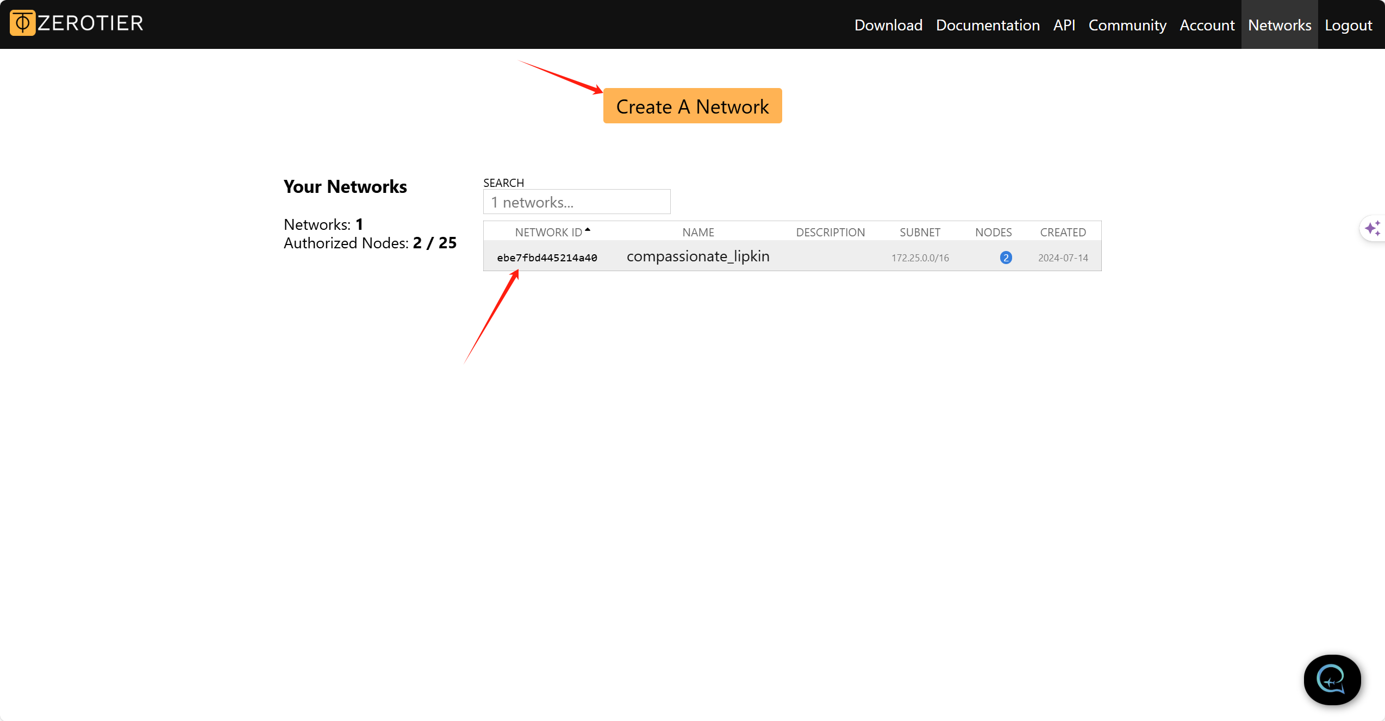The height and width of the screenshot is (721, 1385).
Task: Click the chat support icon bottom right
Action: [1330, 681]
